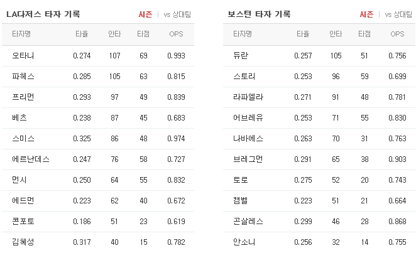Viewport: 416px width, 253px height.
Task: Click 타점 column header in 보스턴 table
Action: click(x=364, y=34)
